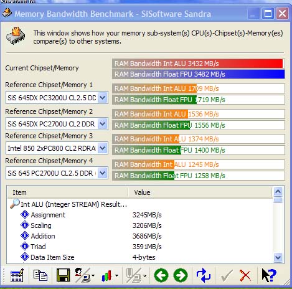
Task: Go forward with the green right arrow
Action: (181, 275)
